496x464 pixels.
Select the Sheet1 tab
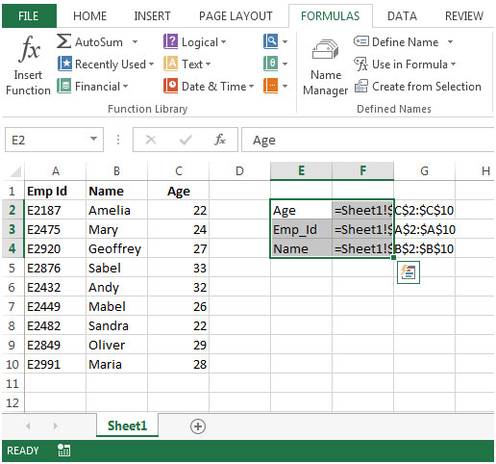coord(127,425)
